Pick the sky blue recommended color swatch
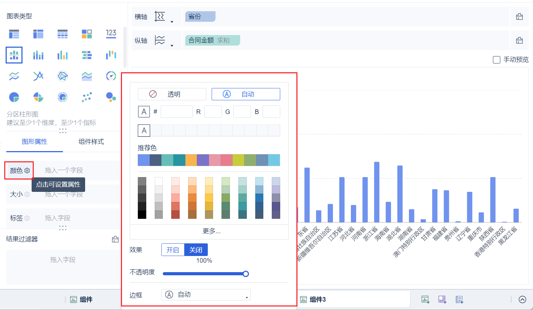Viewport: 533px width, 310px height. pyautogui.click(x=274, y=160)
